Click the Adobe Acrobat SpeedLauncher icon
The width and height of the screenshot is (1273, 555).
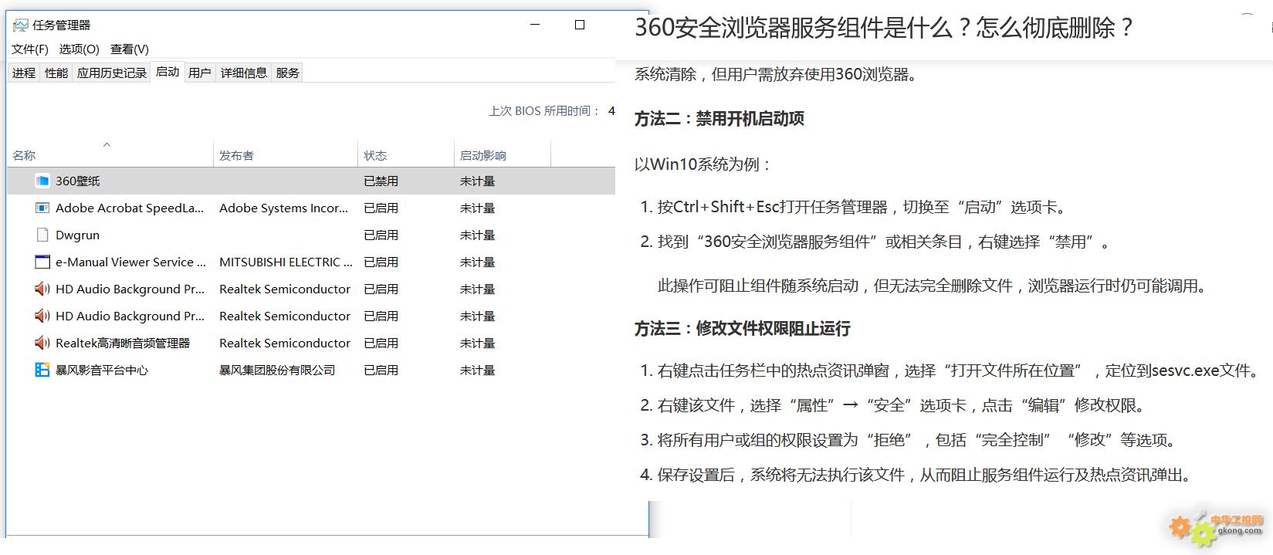click(x=42, y=208)
